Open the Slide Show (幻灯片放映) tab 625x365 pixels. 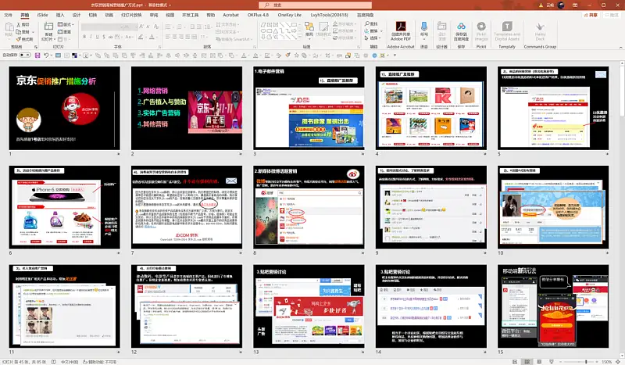[131, 15]
